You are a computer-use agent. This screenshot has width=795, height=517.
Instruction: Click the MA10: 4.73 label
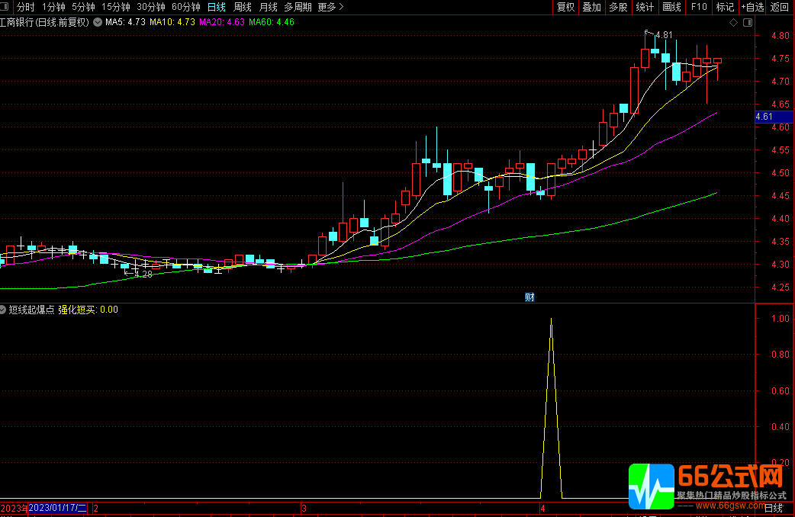tap(172, 22)
